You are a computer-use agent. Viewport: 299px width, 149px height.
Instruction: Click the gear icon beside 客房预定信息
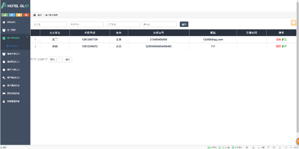(x=4, y=62)
